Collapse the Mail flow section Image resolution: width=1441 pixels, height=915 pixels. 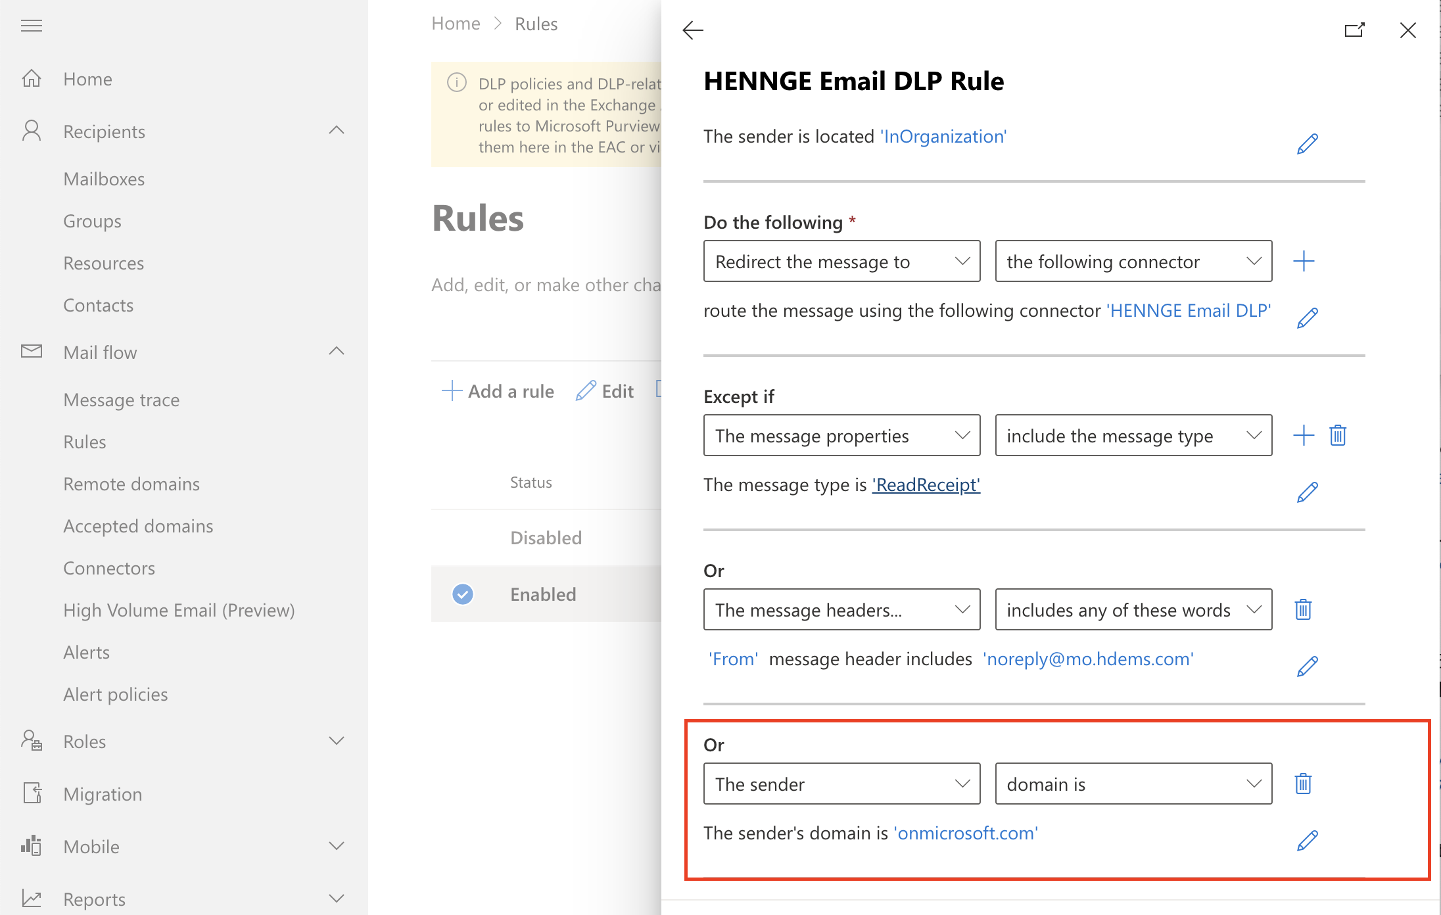337,351
